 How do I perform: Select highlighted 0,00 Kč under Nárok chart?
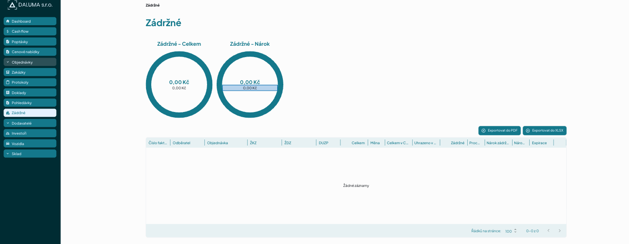click(250, 88)
